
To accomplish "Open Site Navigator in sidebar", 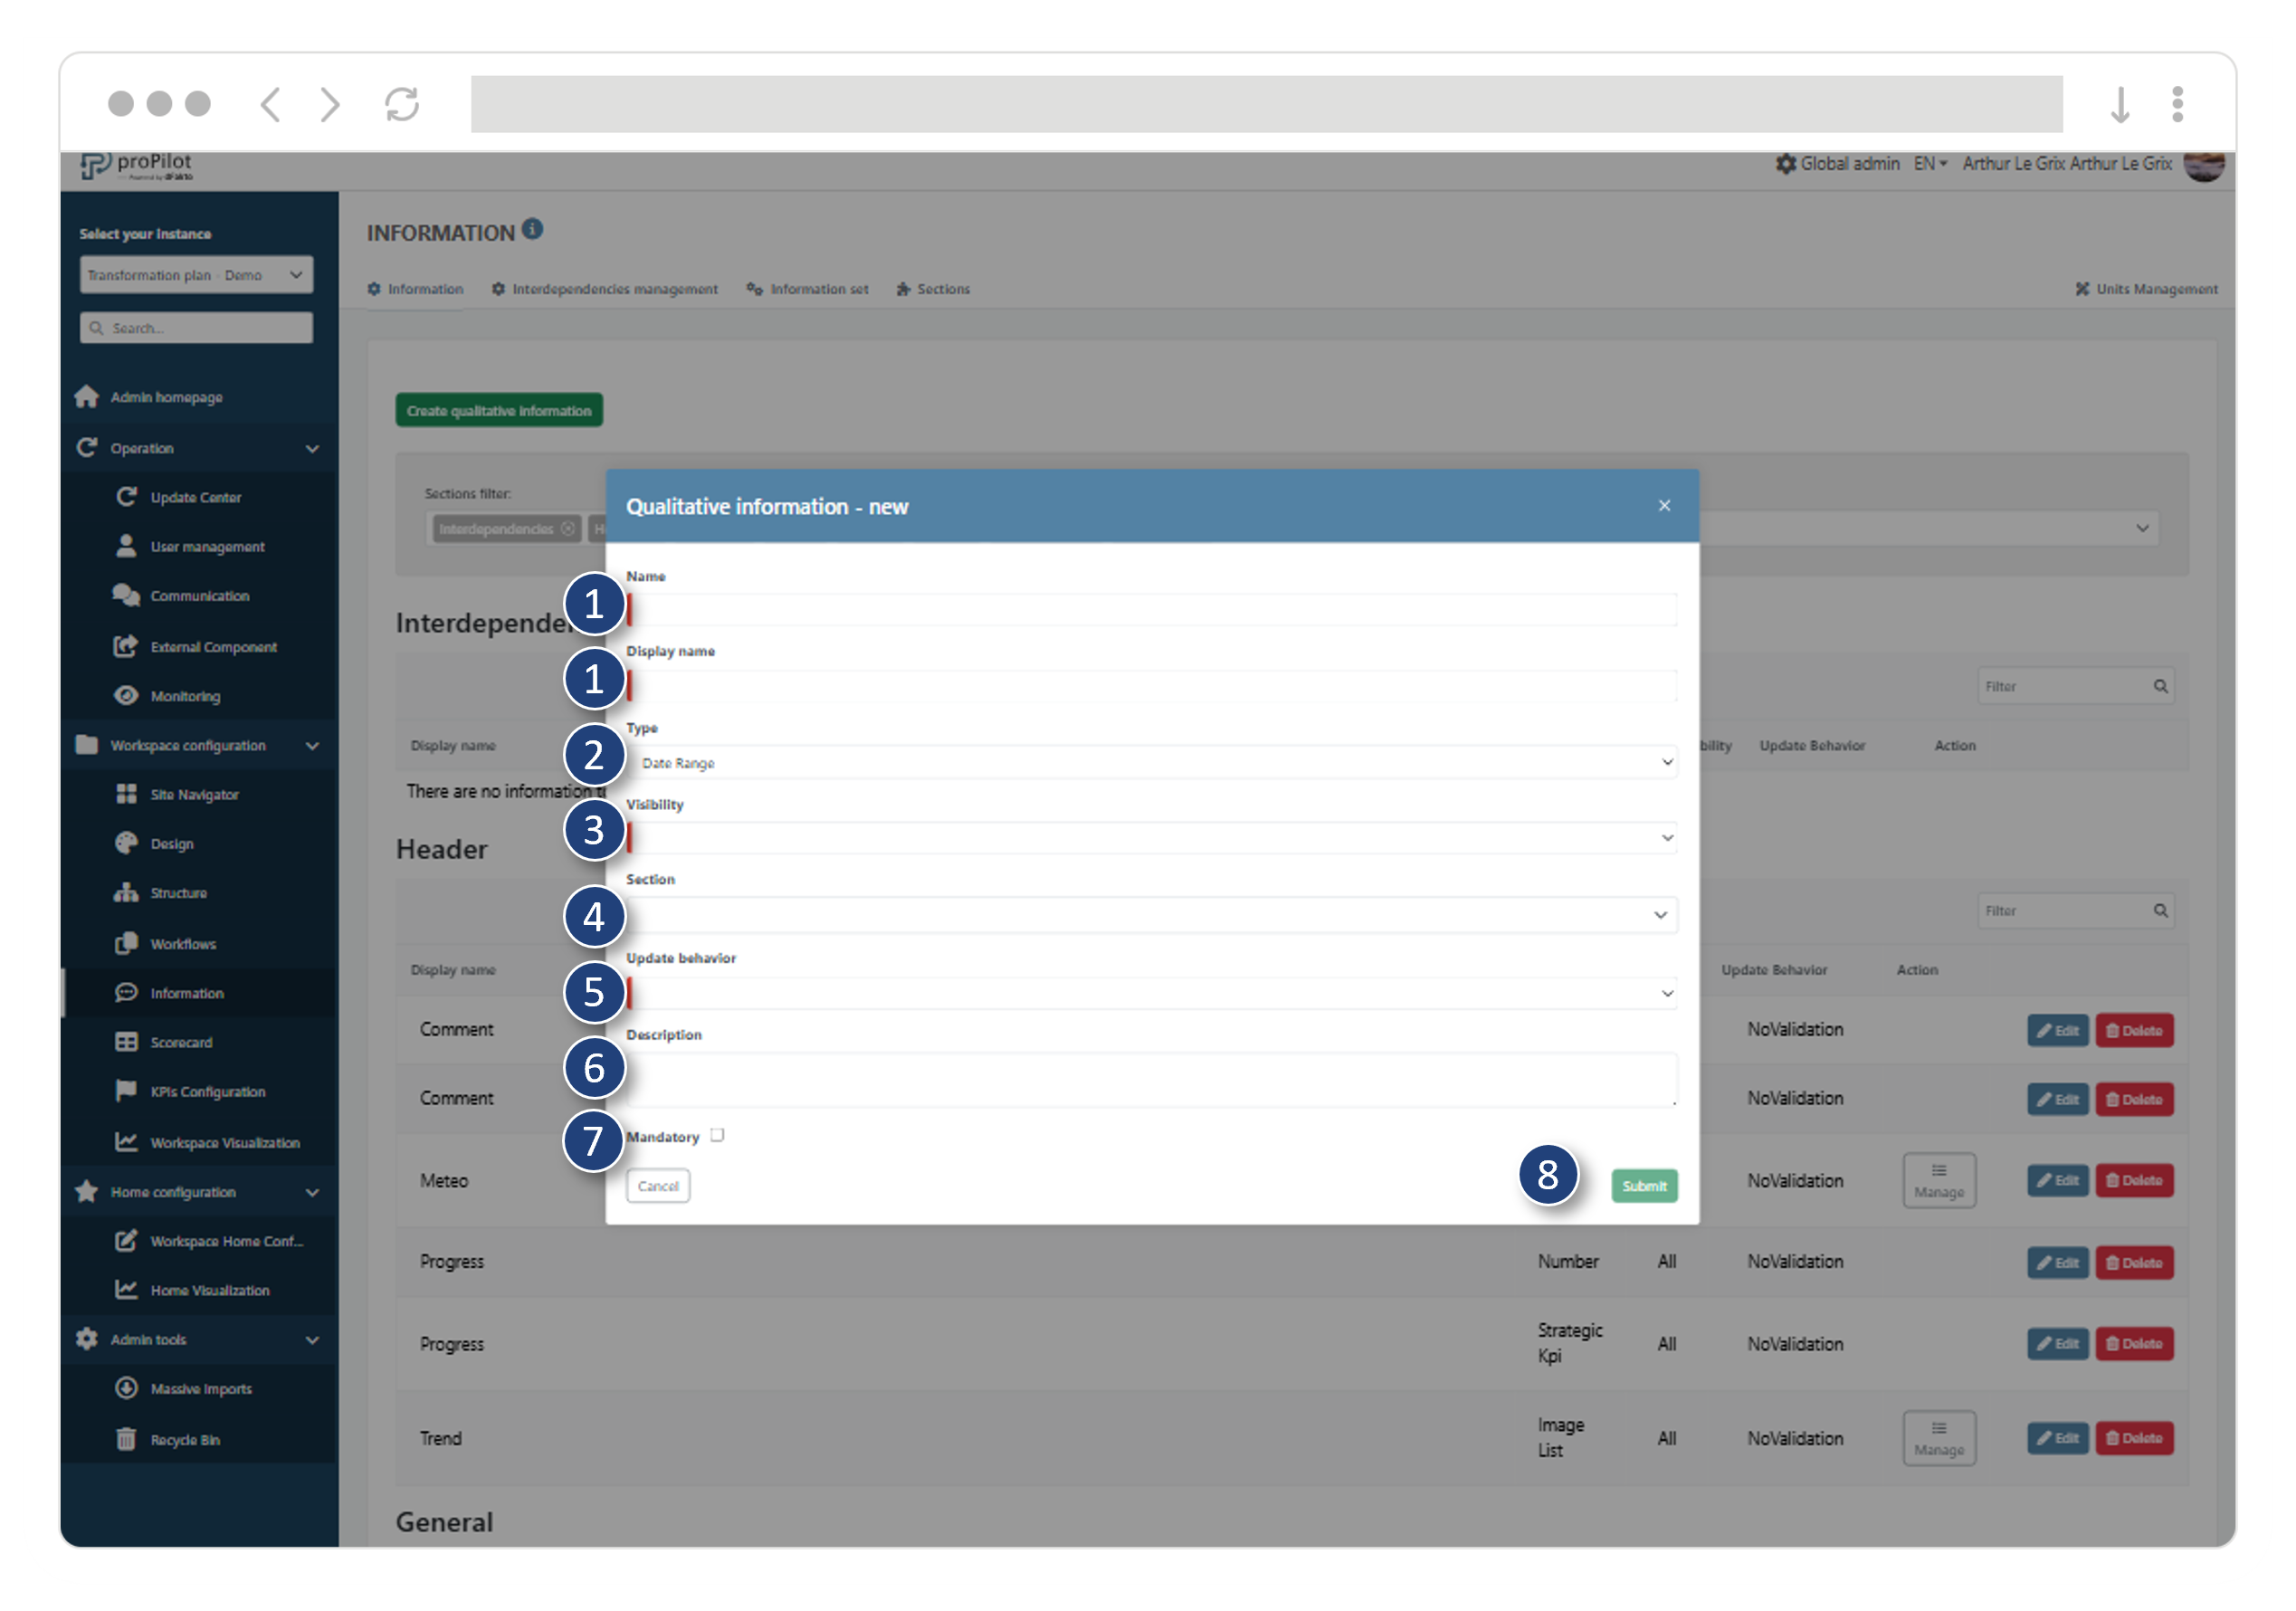I will [194, 794].
